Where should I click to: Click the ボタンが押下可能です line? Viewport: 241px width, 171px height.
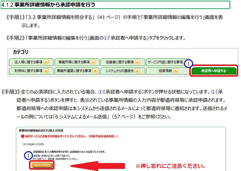(51, 156)
